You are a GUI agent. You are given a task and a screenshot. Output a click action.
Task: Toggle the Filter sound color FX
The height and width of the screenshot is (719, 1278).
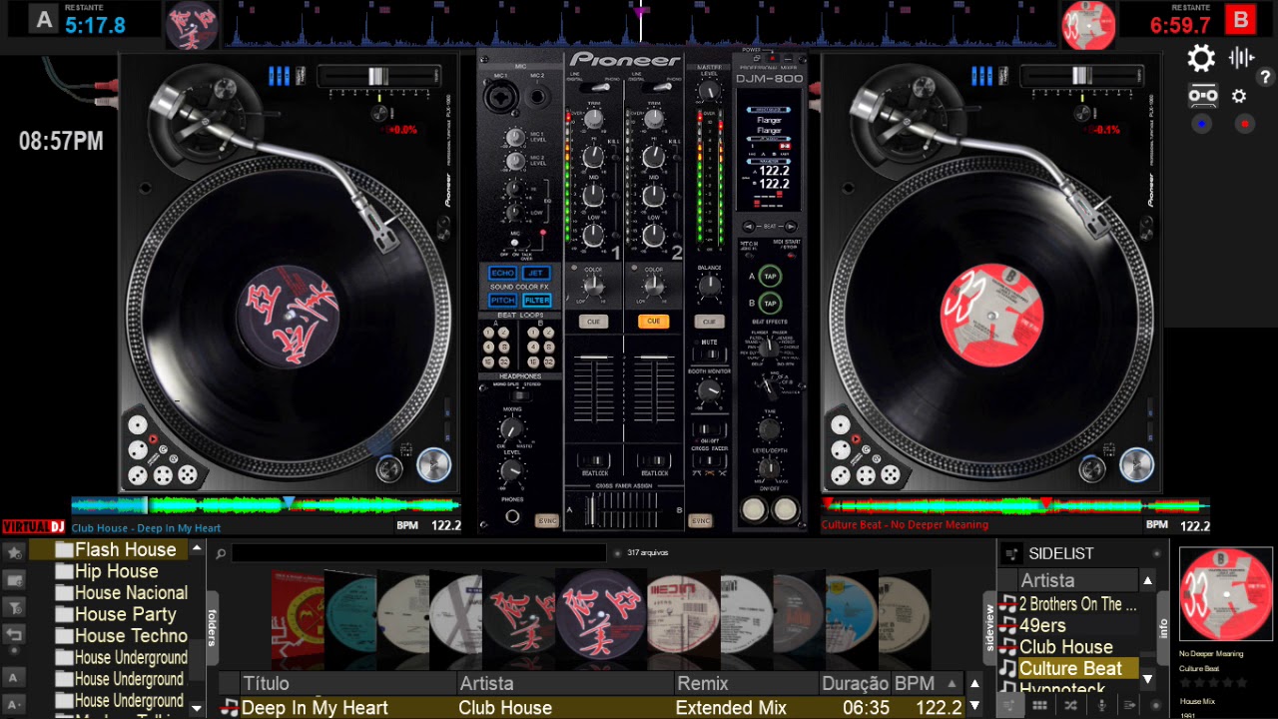coord(536,300)
